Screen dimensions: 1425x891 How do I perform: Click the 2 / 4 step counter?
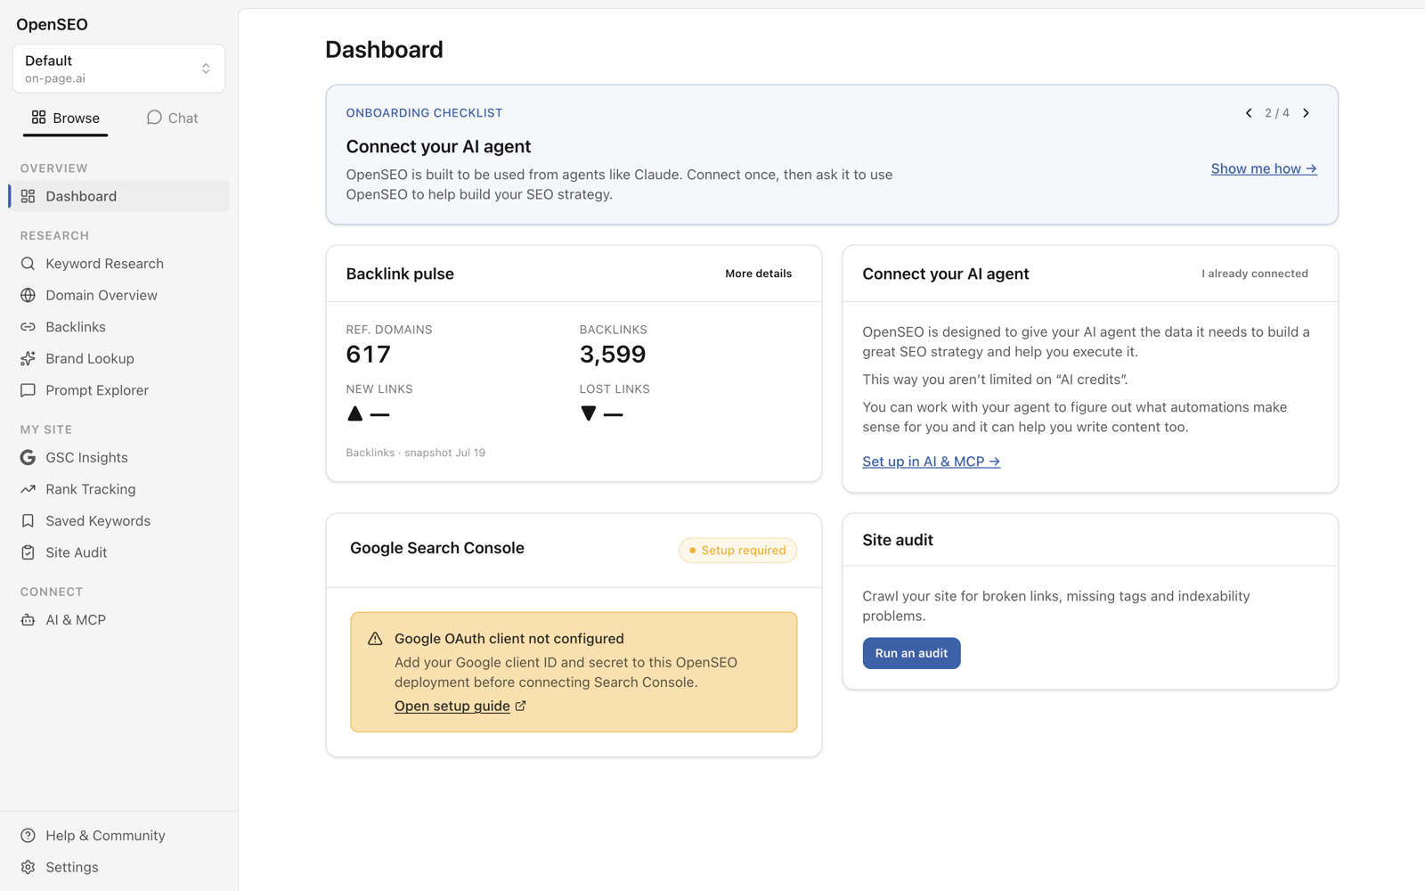click(1277, 113)
